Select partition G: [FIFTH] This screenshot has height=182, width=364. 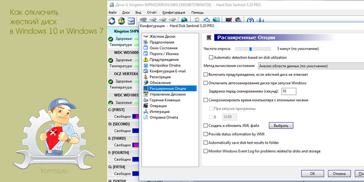(x=117, y=167)
